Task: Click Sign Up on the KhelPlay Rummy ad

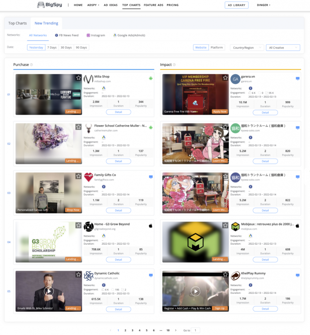Action: tap(220, 308)
